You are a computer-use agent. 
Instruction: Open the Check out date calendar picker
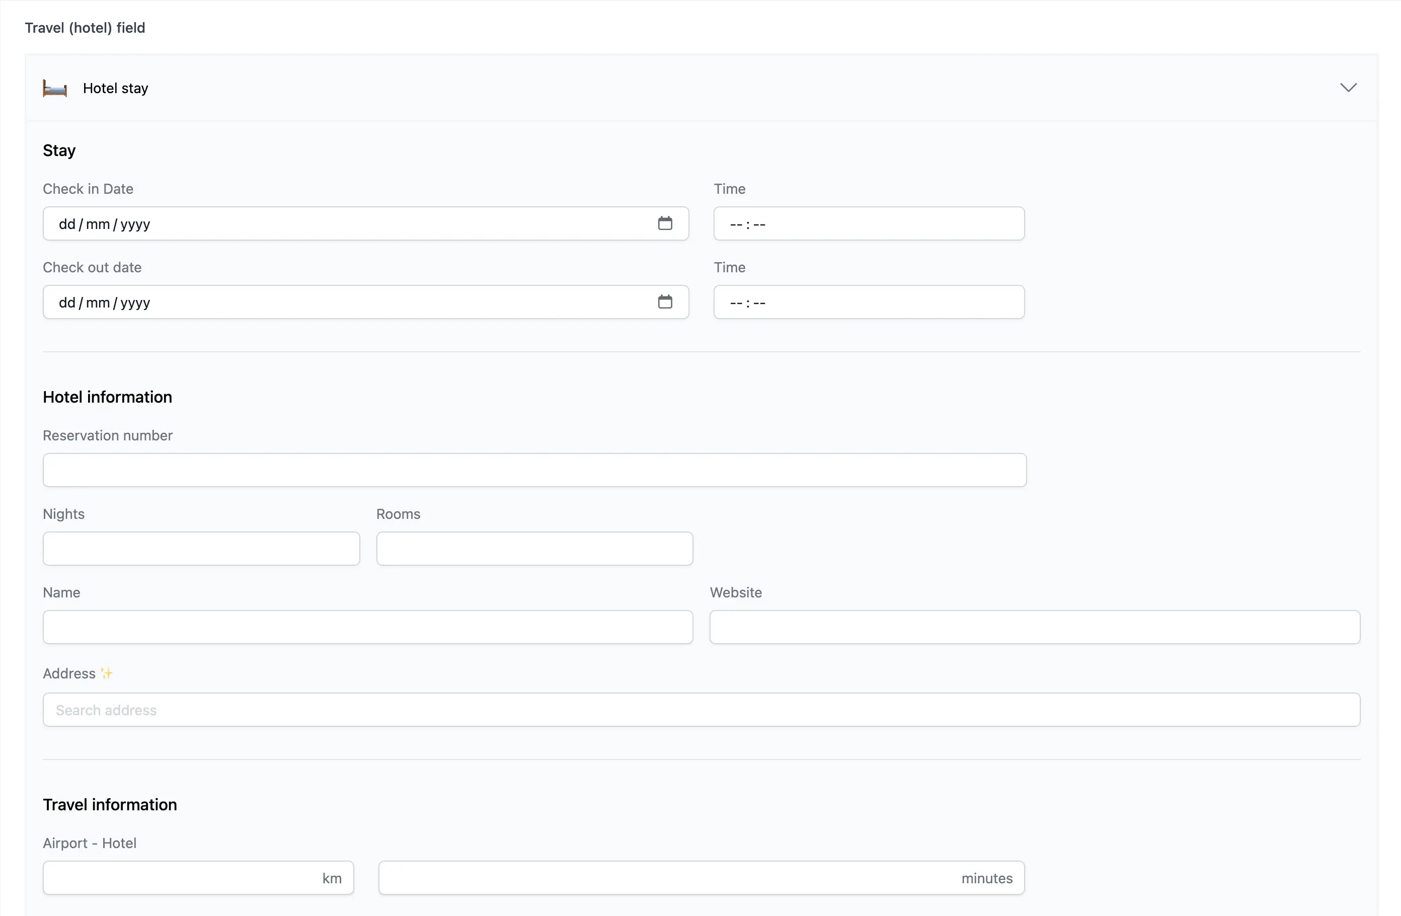pos(665,302)
